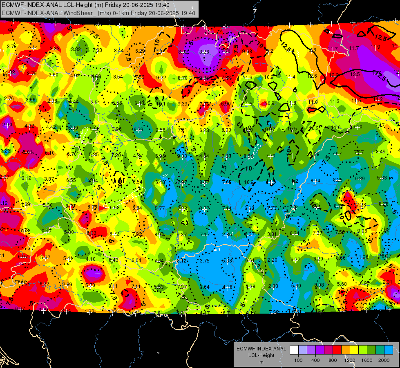Click the legend unit label "m"
Screen dimensions: 400x368
(x=261, y=362)
